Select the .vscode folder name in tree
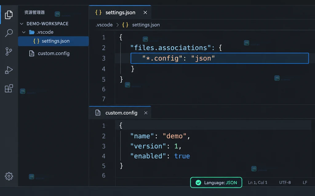Image resolution: width=315 pixels, height=196 pixels. 45,32
